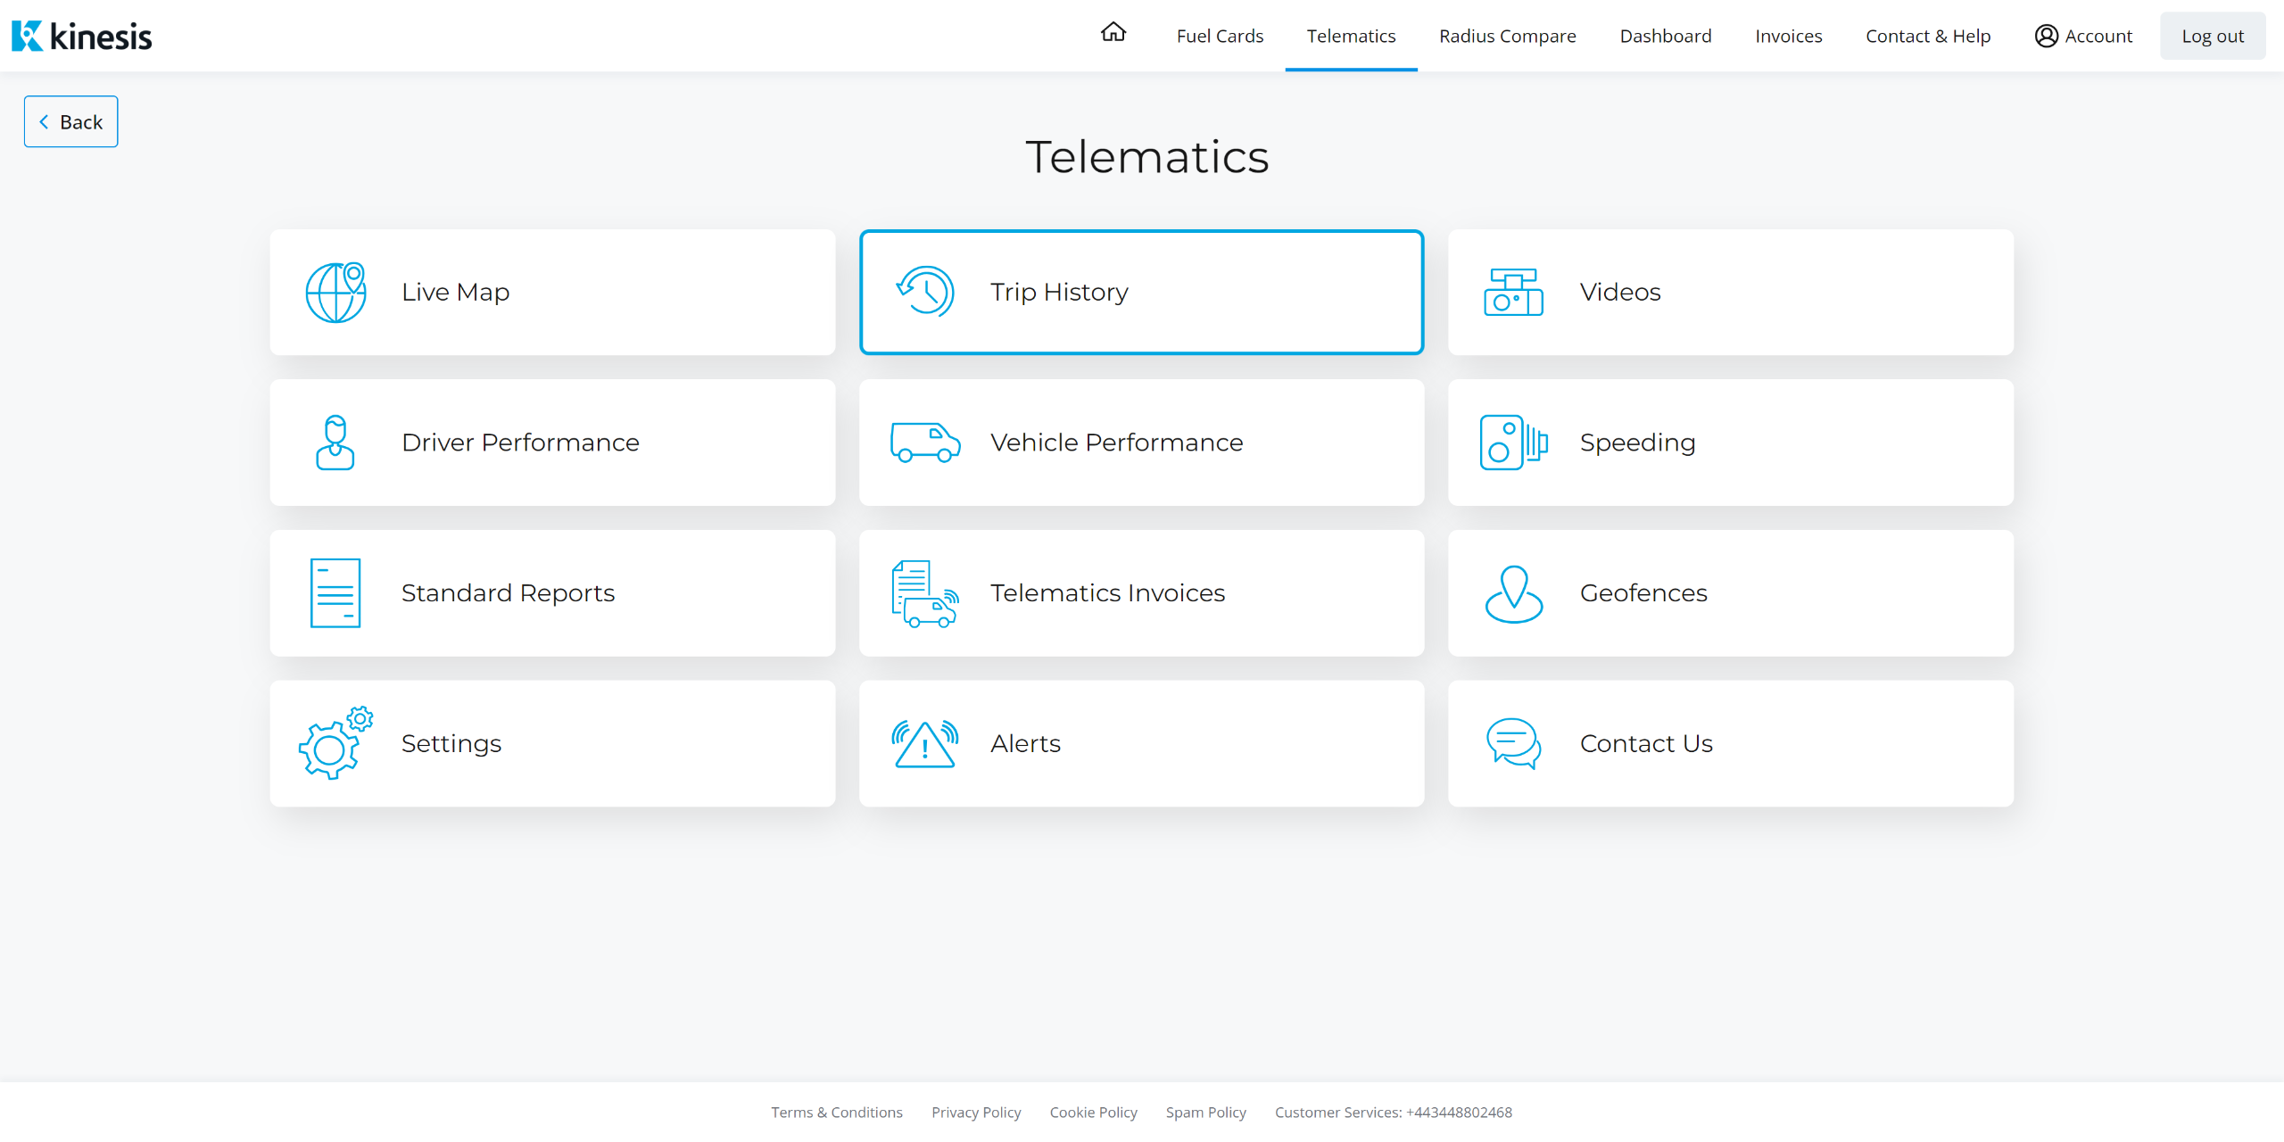
Task: Open Telematics Invoices tile
Action: [x=1141, y=593]
